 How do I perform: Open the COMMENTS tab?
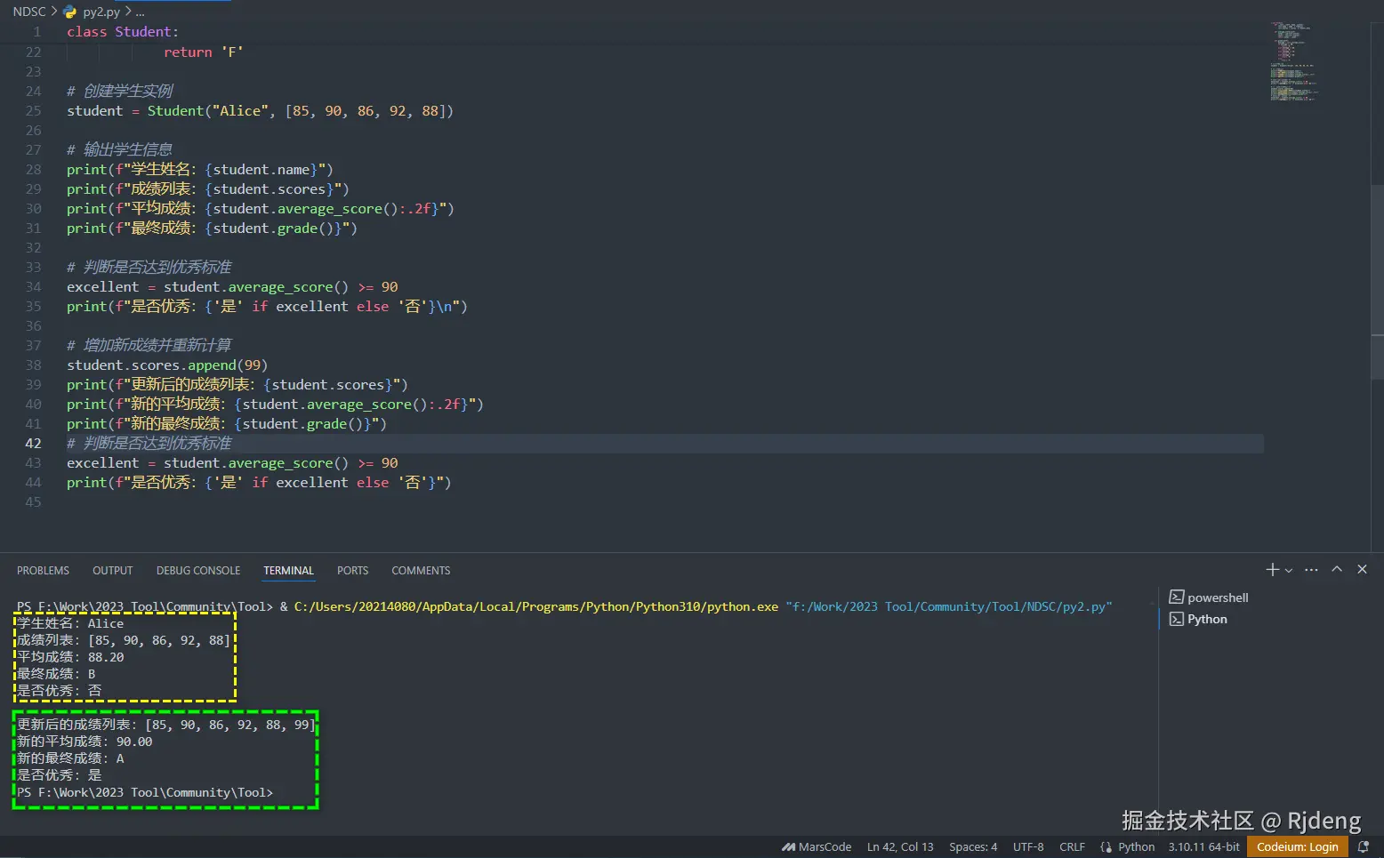click(x=421, y=571)
